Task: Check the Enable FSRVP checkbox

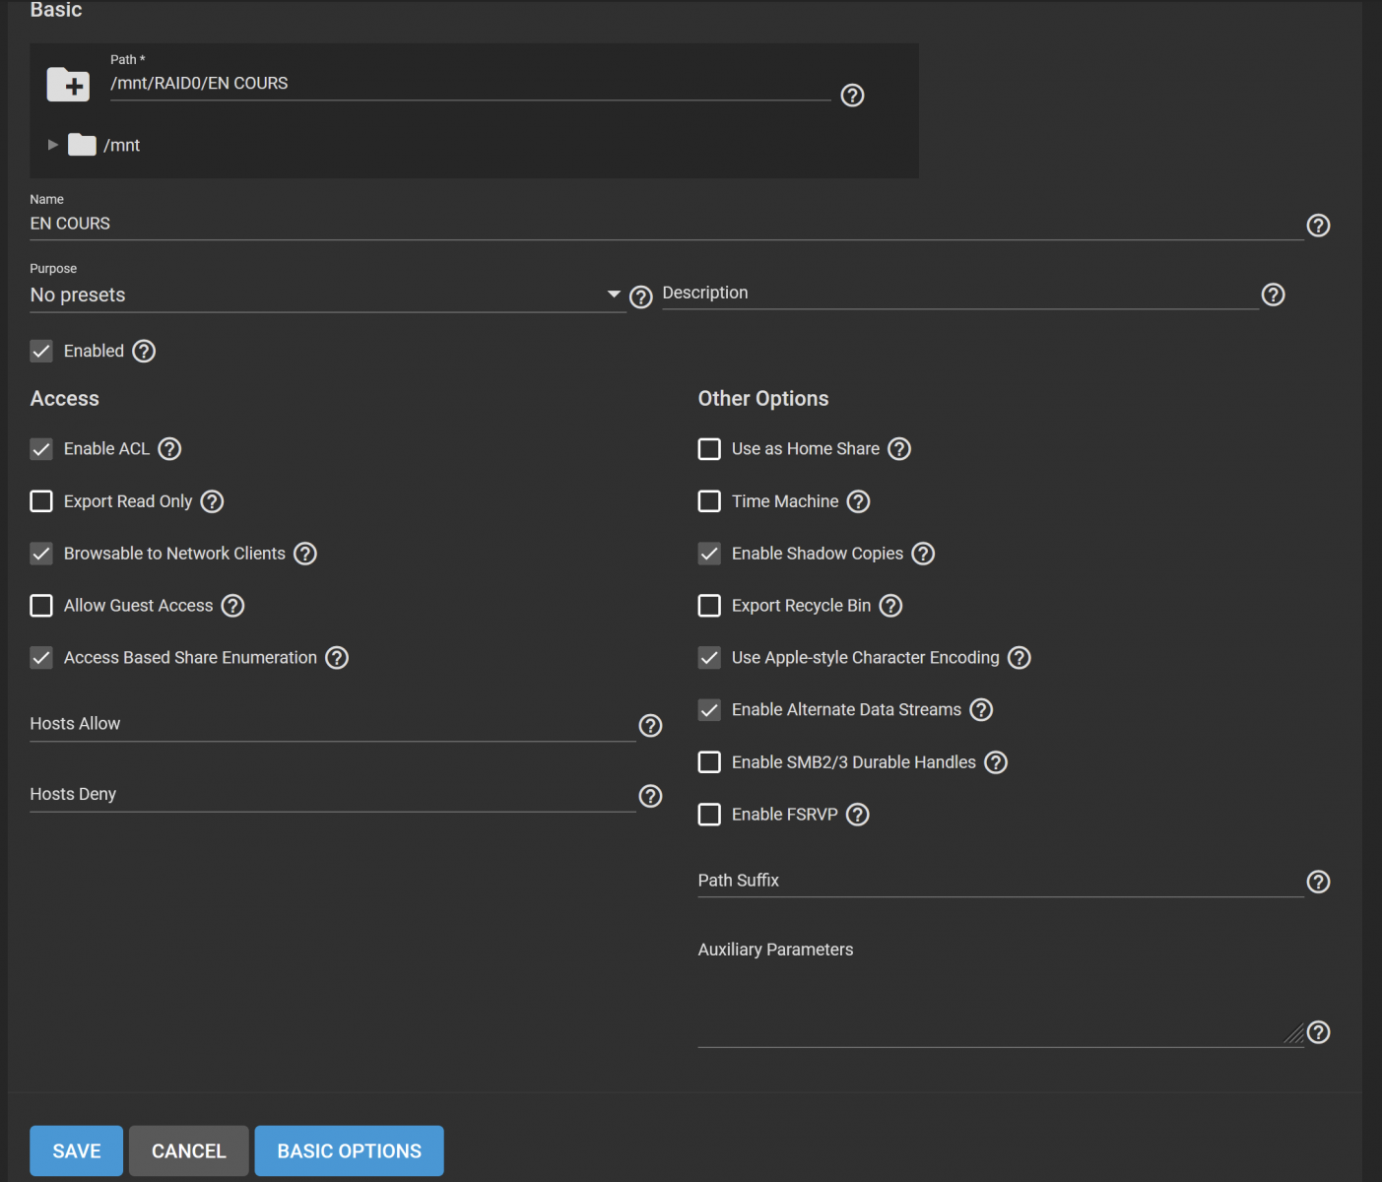Action: 709,815
